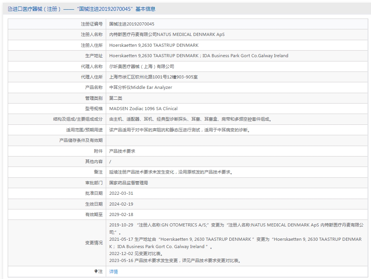
Task: Click the 产品名称 label cell
Action: [x=57, y=87]
